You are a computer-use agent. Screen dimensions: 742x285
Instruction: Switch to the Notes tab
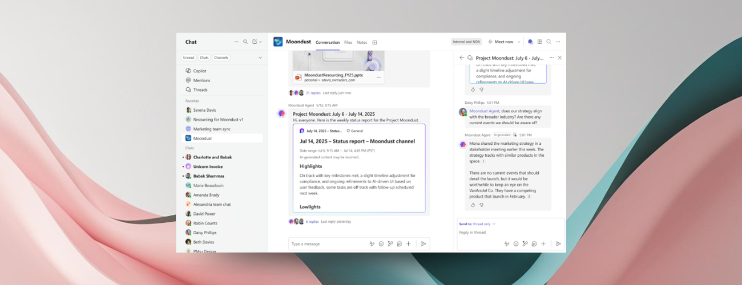click(x=362, y=42)
